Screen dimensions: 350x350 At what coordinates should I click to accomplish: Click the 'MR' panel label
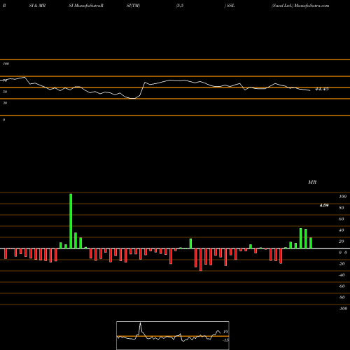312,182
